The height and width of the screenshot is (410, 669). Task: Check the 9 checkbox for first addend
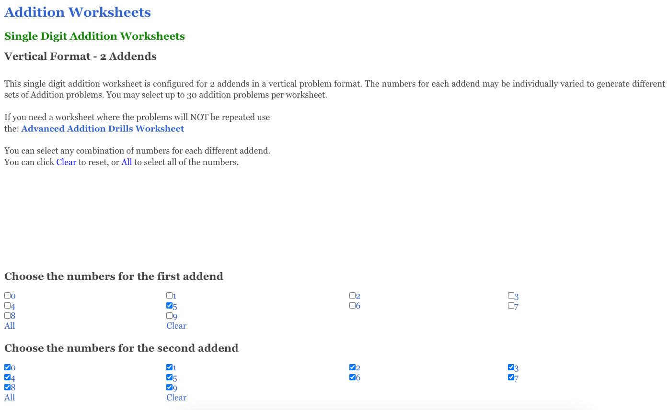tap(169, 315)
